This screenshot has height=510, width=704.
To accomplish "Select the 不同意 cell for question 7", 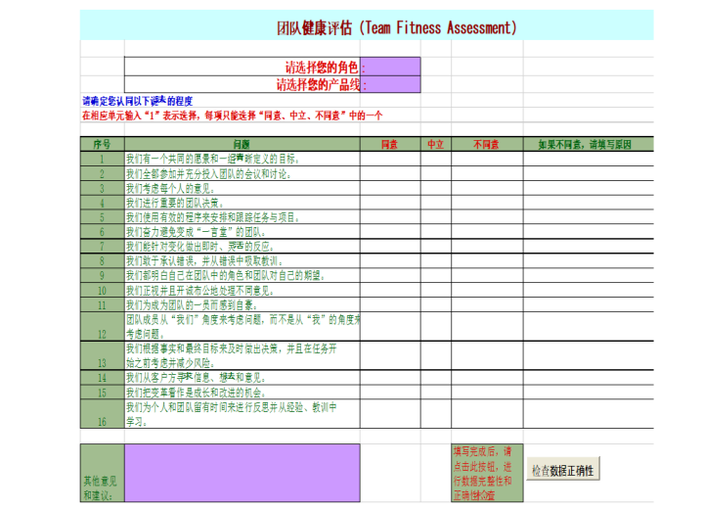I will coord(487,246).
